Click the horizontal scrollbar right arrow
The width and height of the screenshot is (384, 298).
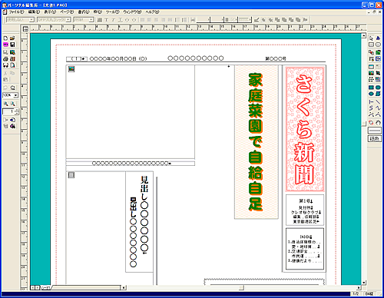coord(359,288)
